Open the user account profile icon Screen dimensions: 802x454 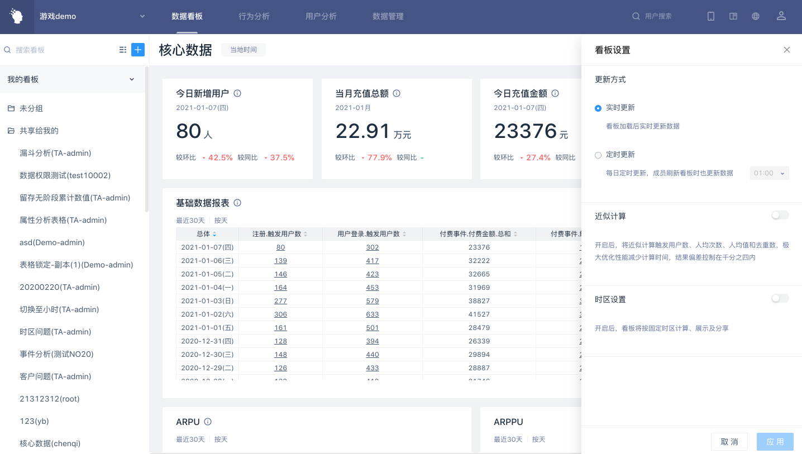coord(781,16)
